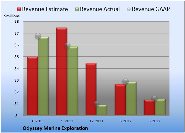185x133 pixels.
Task: Click the '$4' y-axis label
Action: [x=16, y=69]
